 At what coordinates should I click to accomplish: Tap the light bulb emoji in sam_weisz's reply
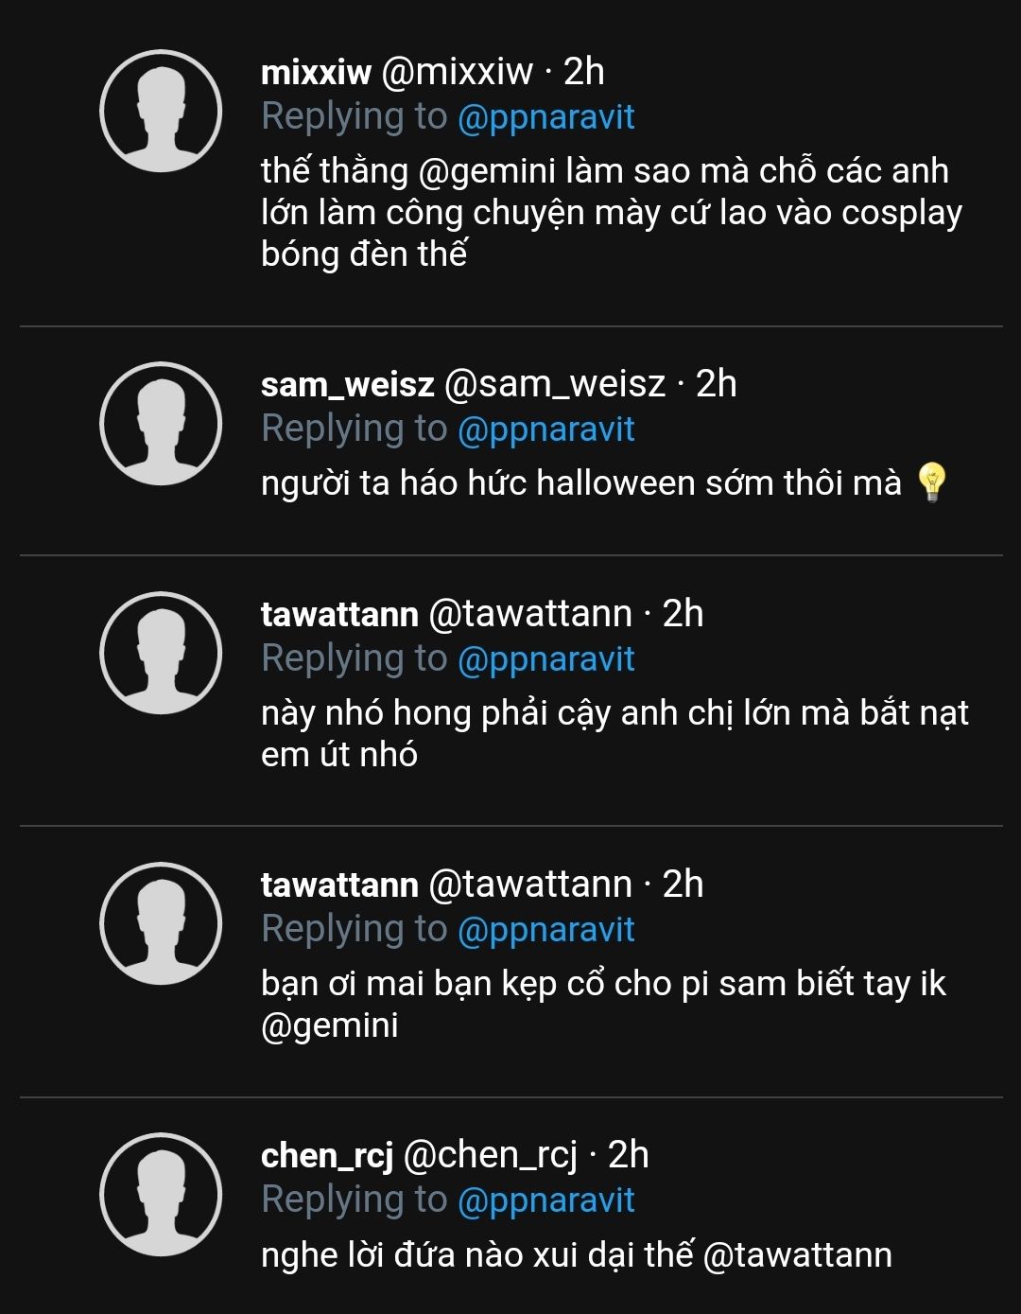pos(931,482)
